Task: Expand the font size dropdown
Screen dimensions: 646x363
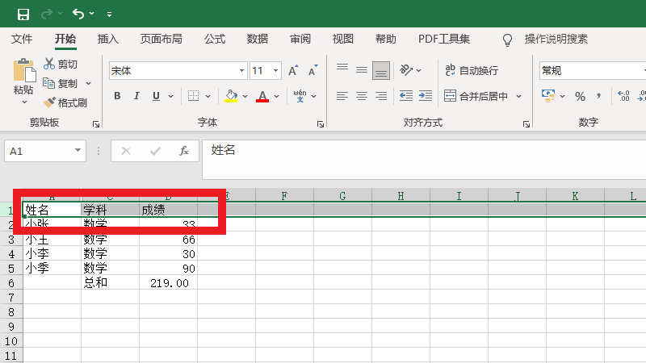Action: (276, 71)
